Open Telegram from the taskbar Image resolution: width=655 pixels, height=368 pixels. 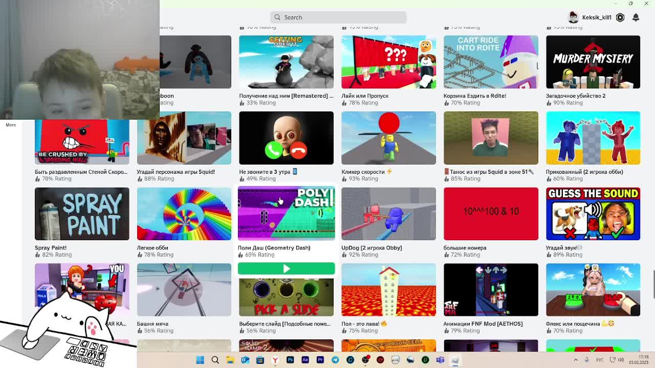tap(335, 360)
